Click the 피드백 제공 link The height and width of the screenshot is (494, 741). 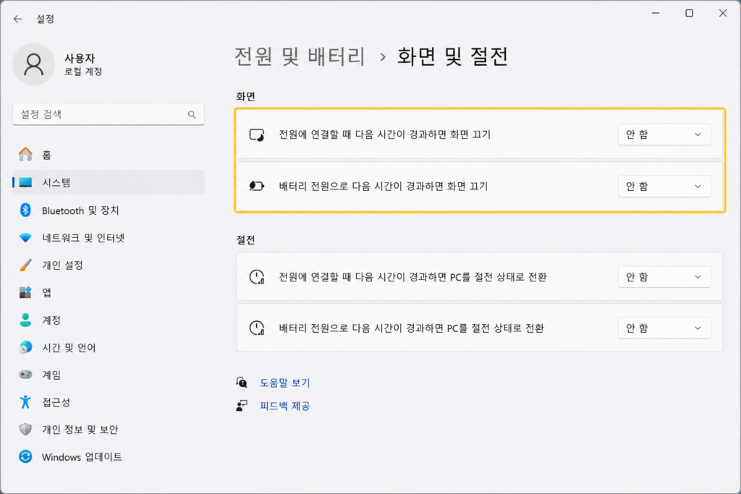[285, 406]
